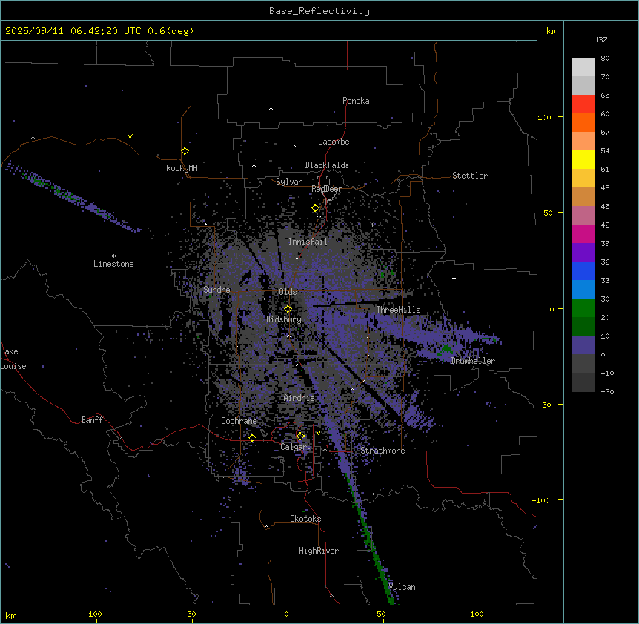639x624 pixels.
Task: Click the Banff label
Action: (x=92, y=420)
